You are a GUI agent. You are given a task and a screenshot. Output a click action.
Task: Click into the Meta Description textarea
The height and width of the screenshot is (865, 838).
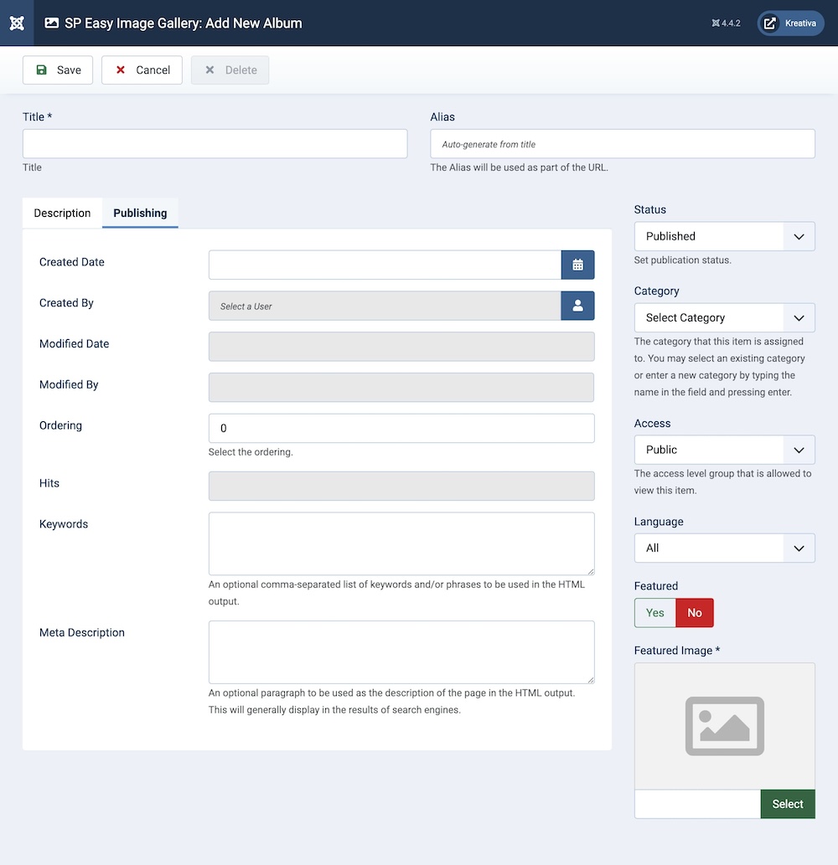pyautogui.click(x=401, y=651)
